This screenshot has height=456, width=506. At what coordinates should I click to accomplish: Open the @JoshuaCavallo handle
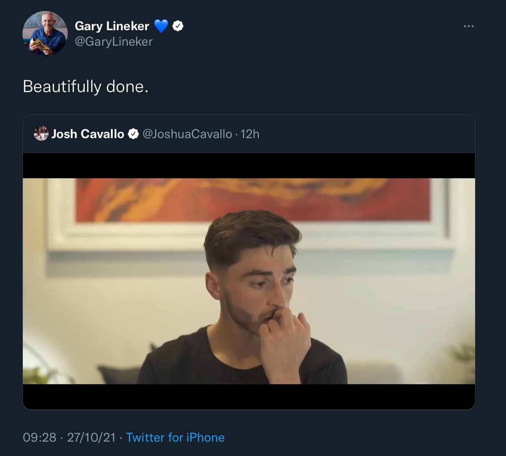187,134
